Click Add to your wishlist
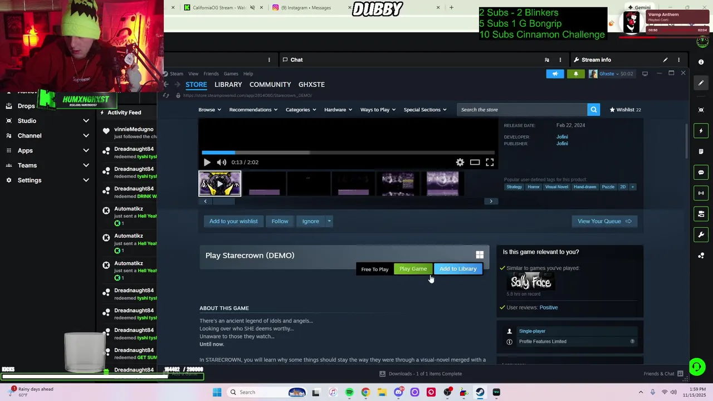713x401 pixels. (x=233, y=221)
